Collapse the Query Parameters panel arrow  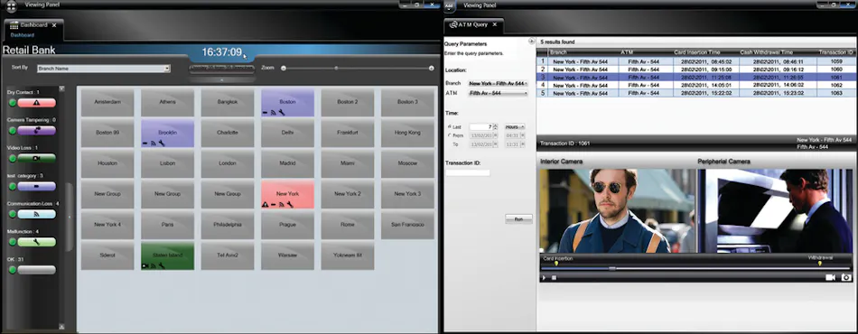[531, 42]
